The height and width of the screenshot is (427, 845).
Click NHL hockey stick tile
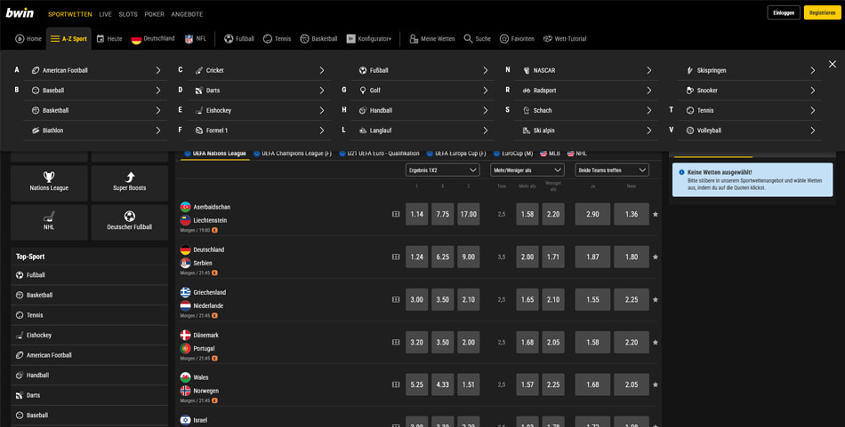click(49, 222)
